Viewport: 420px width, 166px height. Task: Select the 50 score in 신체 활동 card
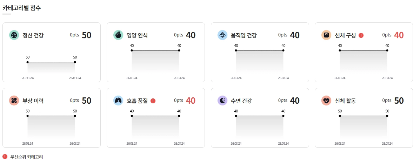pyautogui.click(x=399, y=101)
